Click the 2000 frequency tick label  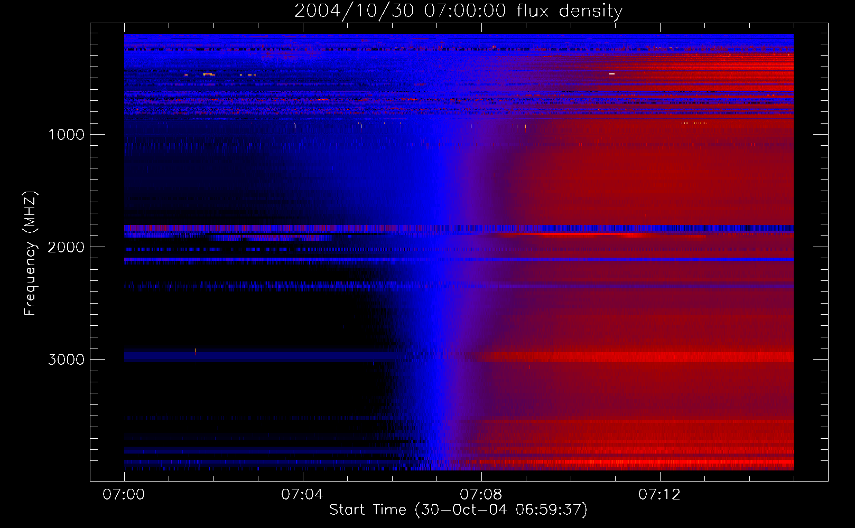tap(66, 247)
